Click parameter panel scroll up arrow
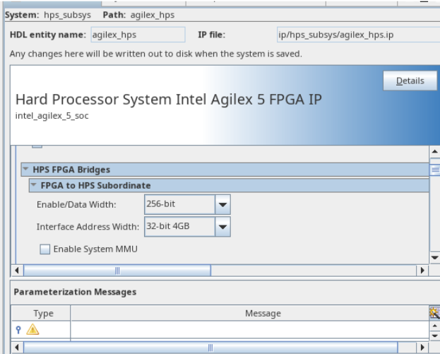The width and height of the screenshot is (440, 354). coord(434,152)
